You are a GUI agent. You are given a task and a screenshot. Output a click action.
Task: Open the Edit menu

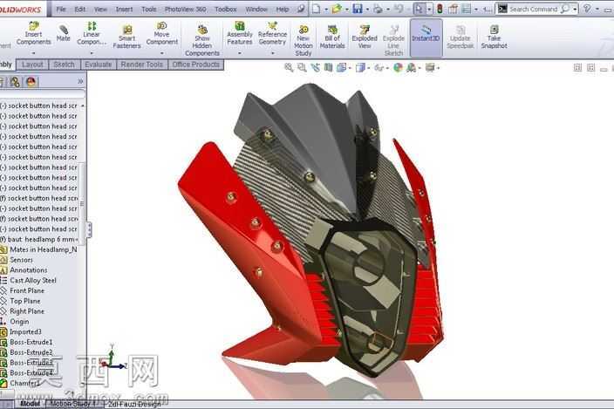point(80,9)
